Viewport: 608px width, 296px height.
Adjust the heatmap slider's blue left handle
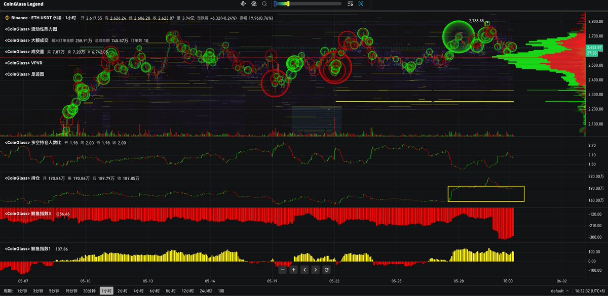(275, 4)
